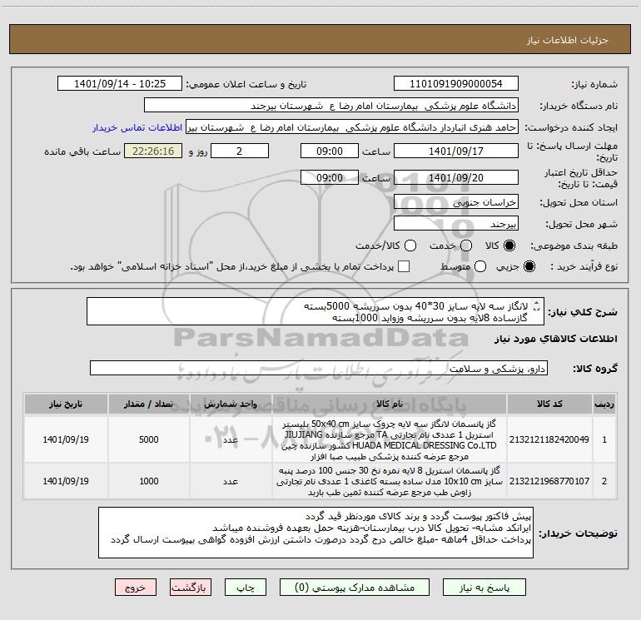Click the 22:26:16 remaining time field

[153, 151]
